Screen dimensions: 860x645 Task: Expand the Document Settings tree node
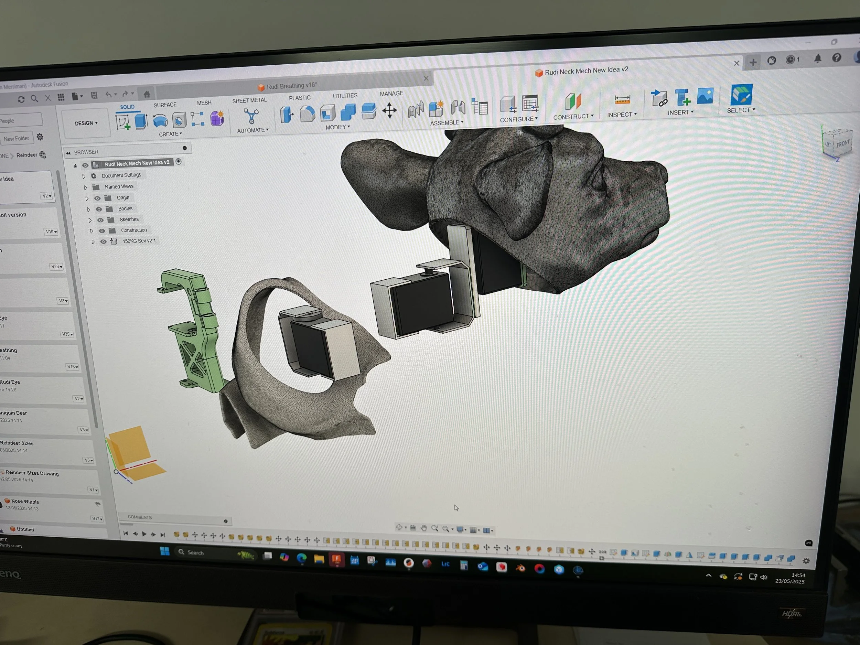[x=84, y=176]
